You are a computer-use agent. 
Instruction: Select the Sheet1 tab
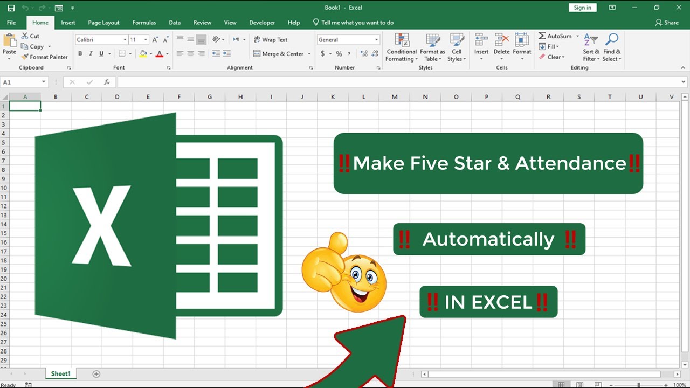[61, 373]
